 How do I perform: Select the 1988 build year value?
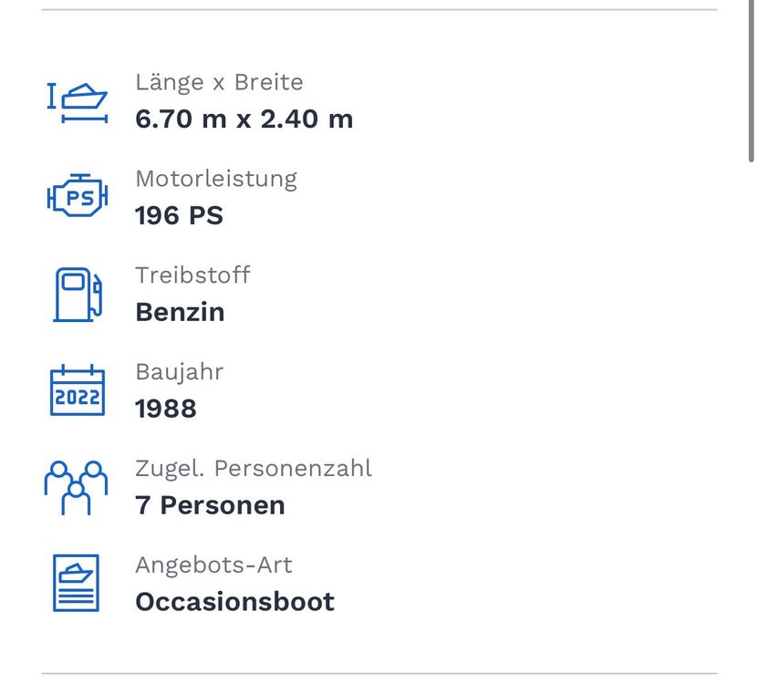166,409
